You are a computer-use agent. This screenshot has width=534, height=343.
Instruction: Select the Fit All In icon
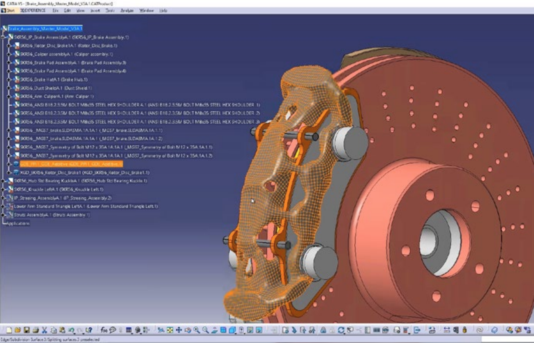pos(170,331)
